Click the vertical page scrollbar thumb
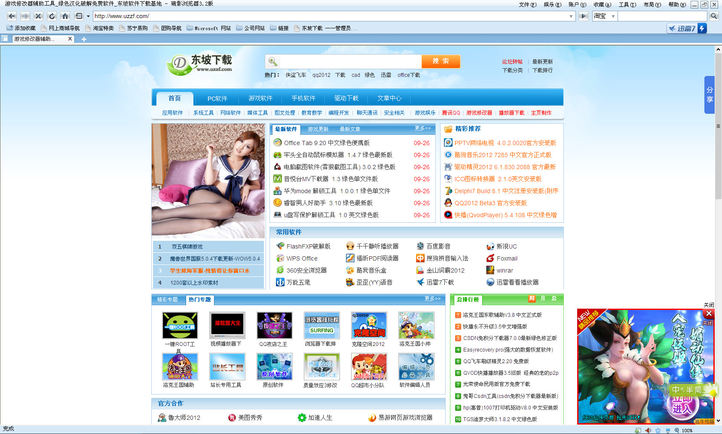The height and width of the screenshot is (434, 722). click(718, 126)
